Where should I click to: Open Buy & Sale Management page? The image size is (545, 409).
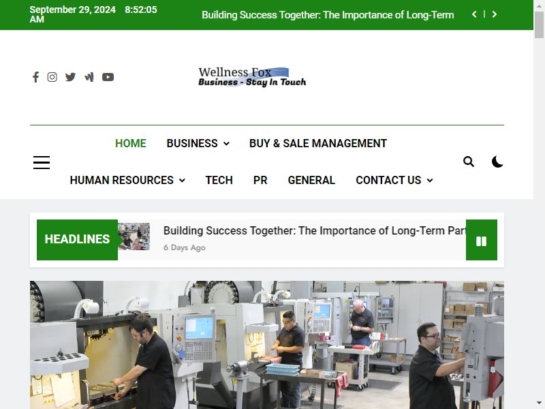(x=318, y=143)
